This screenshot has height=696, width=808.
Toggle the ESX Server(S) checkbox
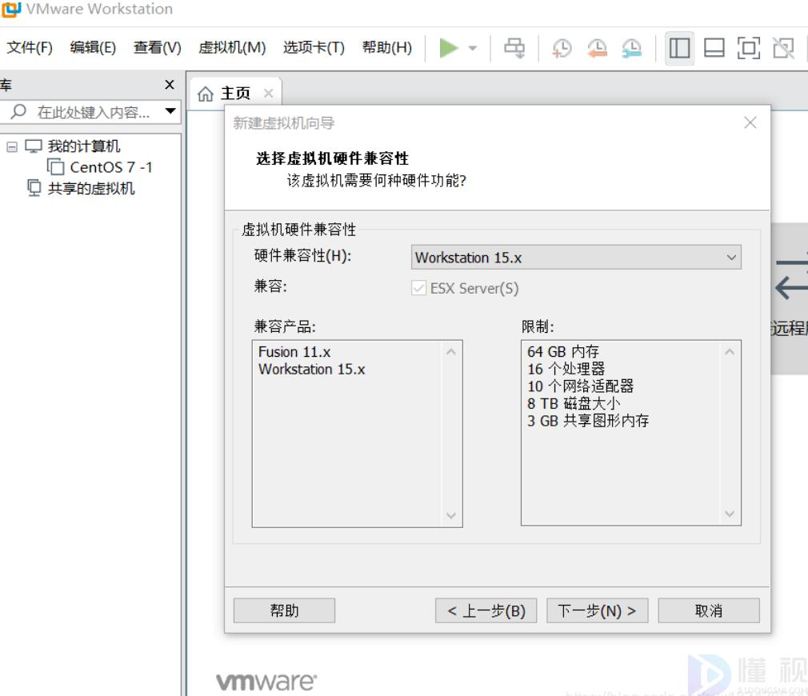coord(419,288)
